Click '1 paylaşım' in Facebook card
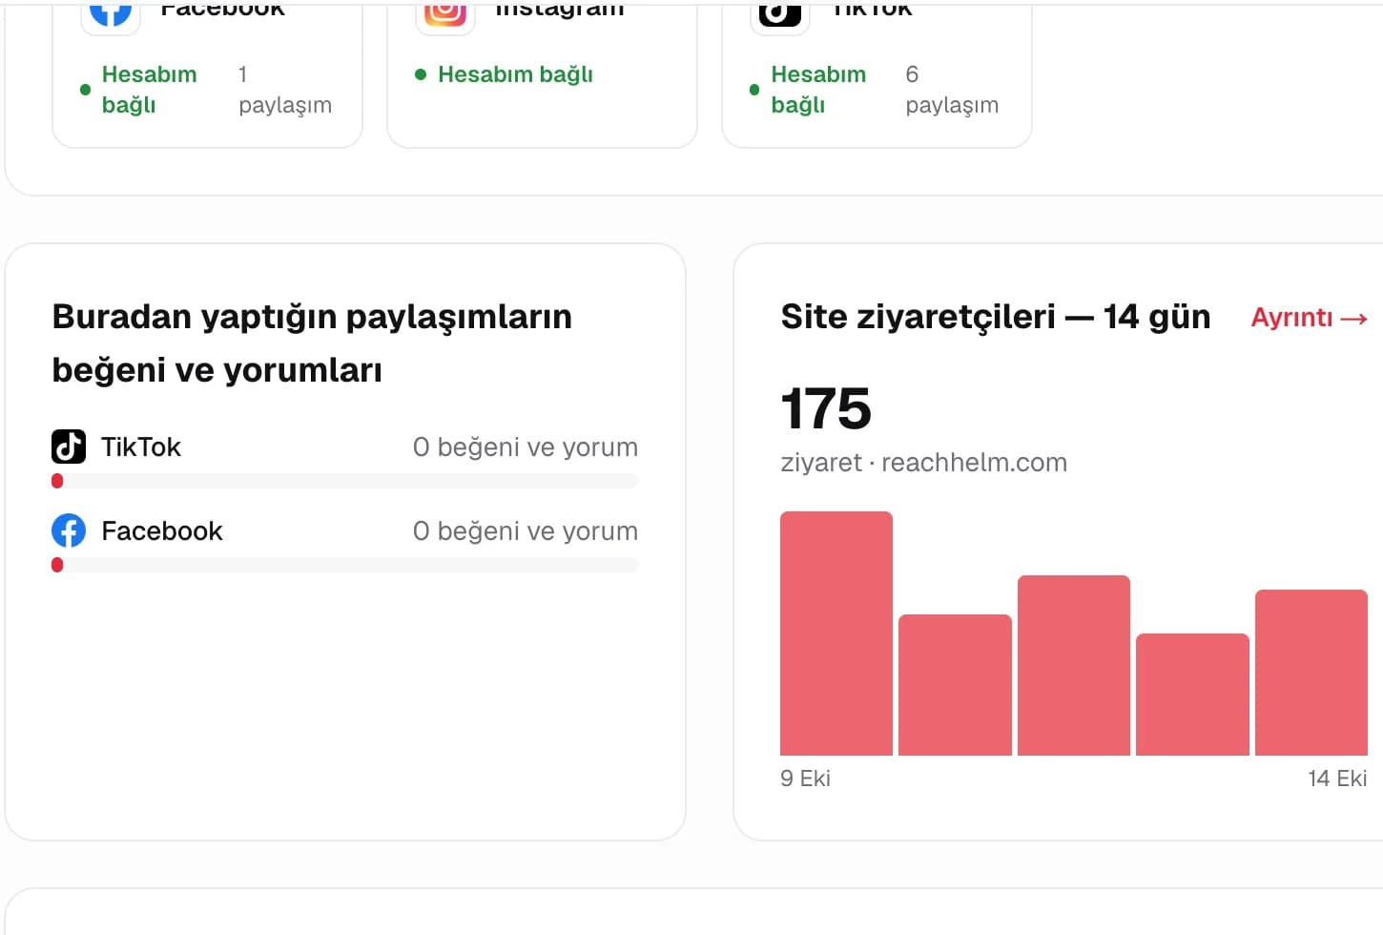Image resolution: width=1383 pixels, height=935 pixels. point(285,90)
